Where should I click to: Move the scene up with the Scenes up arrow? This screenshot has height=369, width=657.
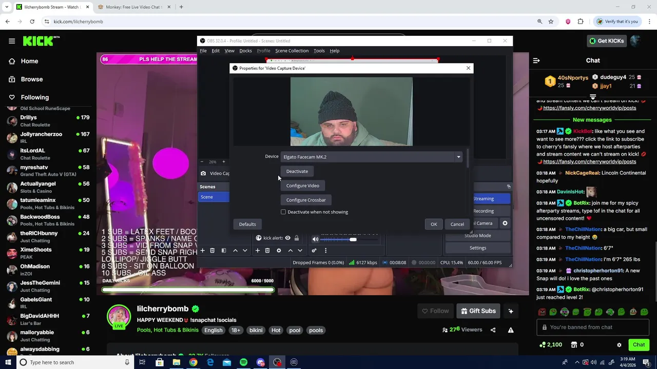(x=235, y=251)
